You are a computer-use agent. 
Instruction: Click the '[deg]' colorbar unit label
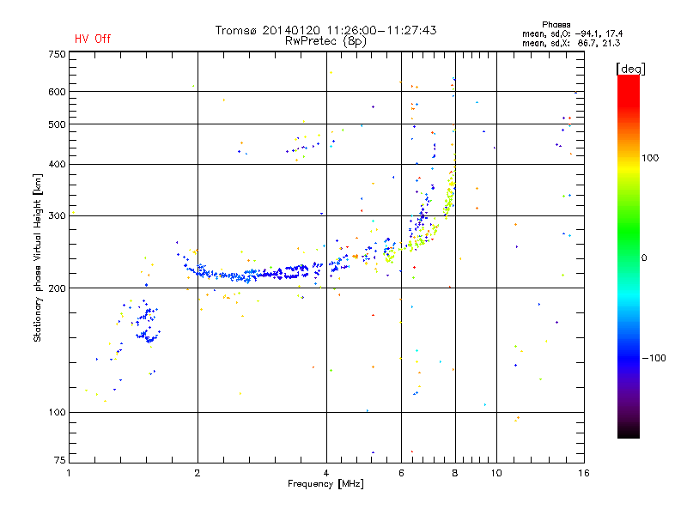point(630,69)
